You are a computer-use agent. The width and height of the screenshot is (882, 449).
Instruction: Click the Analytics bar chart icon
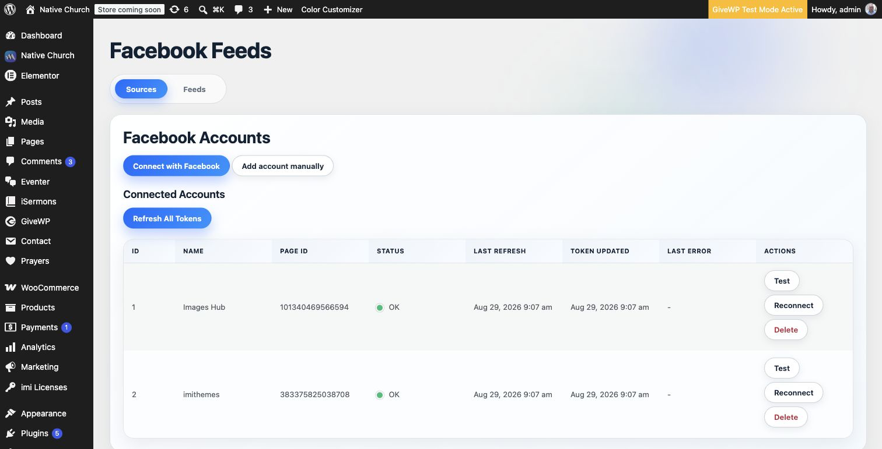(x=10, y=347)
